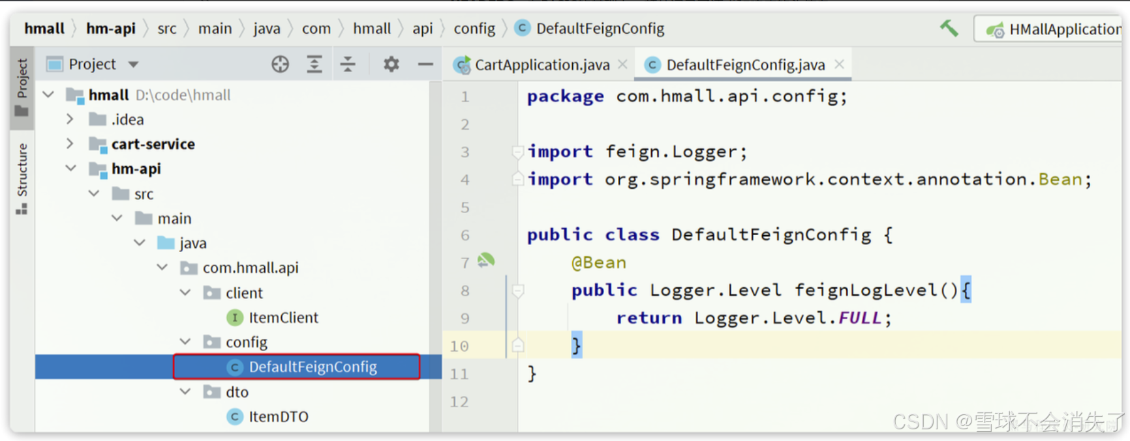Screen dimensions: 1130x441
Task: Close the CartApplication.java tab
Action: [x=622, y=64]
